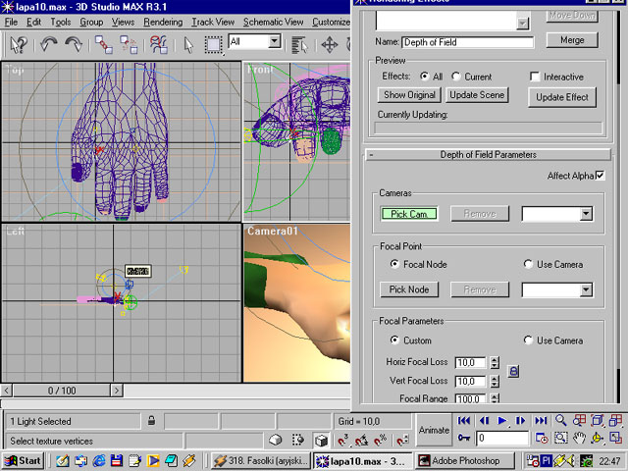Screen dimensions: 628x471
Task: Increment the Vert Focal Loss spinner
Action: click(x=495, y=378)
